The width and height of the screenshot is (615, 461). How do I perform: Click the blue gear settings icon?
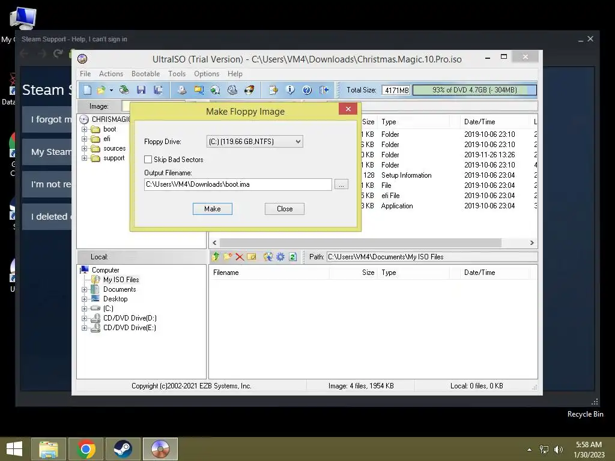280,257
